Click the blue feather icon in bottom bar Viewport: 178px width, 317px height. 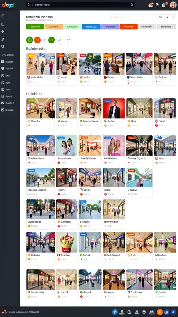(115, 312)
